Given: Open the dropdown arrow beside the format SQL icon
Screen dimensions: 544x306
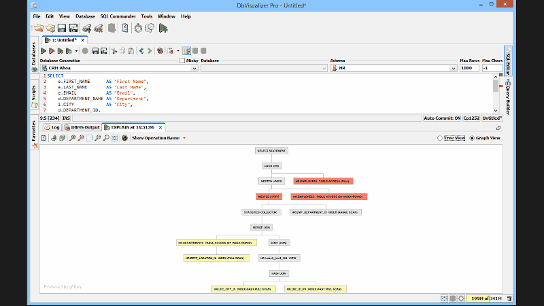Looking at the screenshot, I should pyautogui.click(x=178, y=51).
